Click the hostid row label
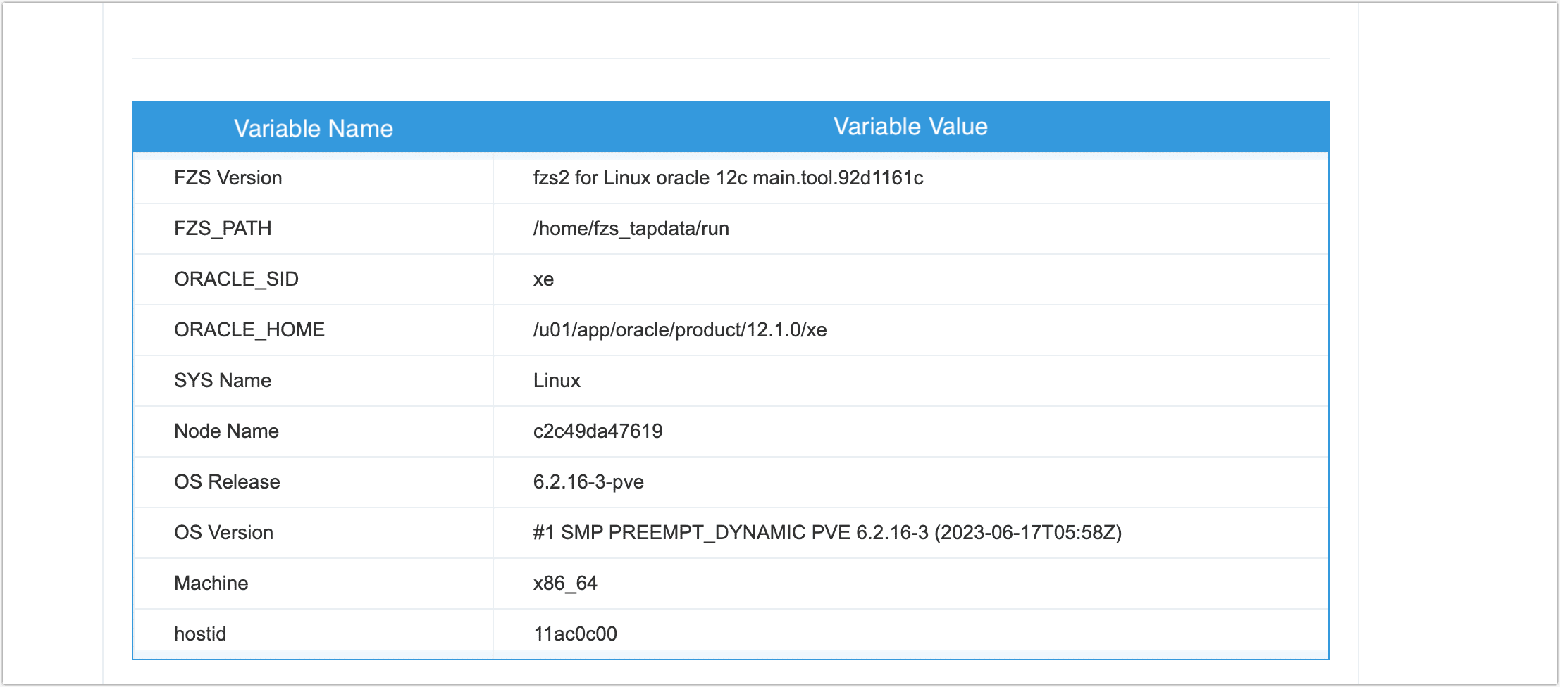Viewport: 1560px width, 687px height. [200, 634]
